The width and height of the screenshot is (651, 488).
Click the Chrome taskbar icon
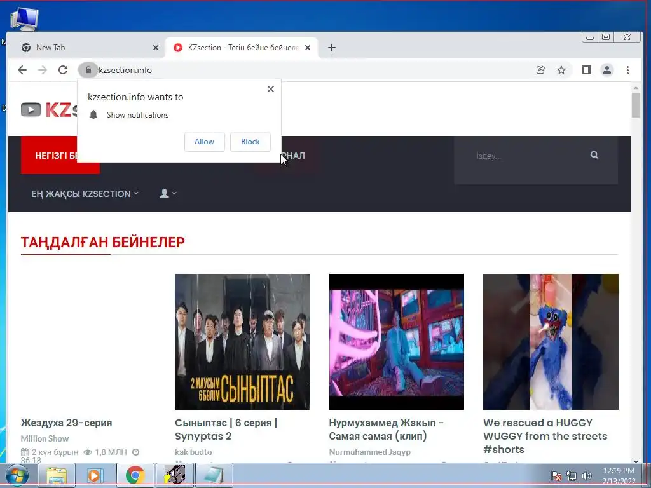(135, 475)
